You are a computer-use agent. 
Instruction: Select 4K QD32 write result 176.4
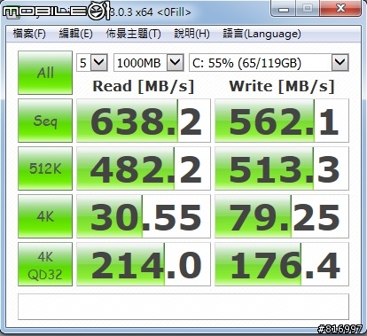pos(282,264)
